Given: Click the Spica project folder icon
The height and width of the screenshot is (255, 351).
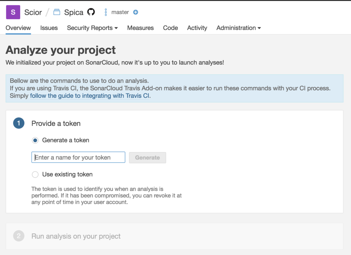Looking at the screenshot, I should [57, 12].
